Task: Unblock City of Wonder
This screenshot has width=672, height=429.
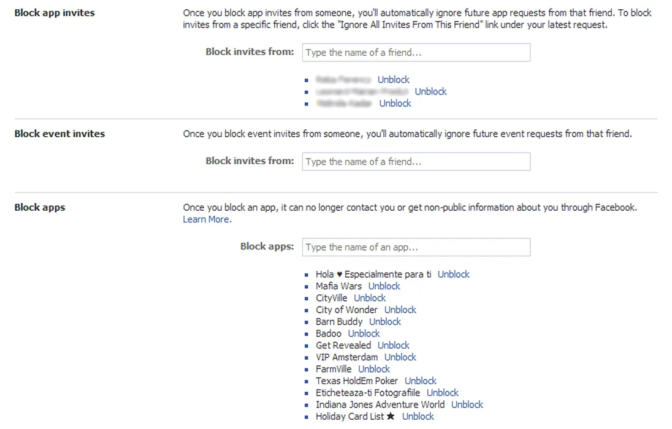Action: 400,310
